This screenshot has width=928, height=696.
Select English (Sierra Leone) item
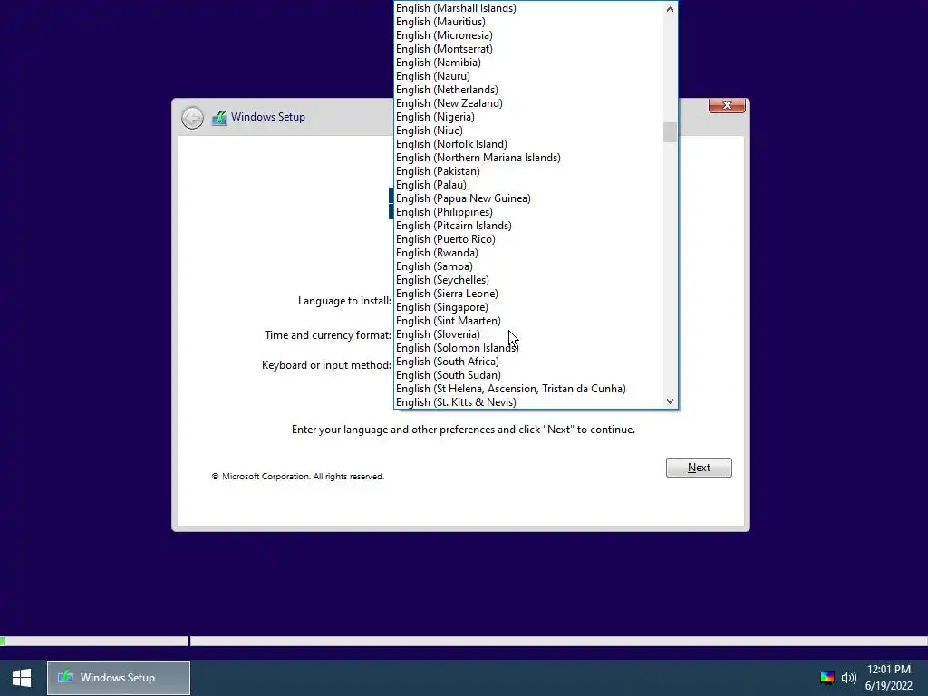[528, 295]
